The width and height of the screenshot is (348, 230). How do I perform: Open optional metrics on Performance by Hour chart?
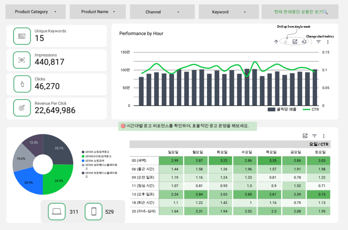(295, 42)
